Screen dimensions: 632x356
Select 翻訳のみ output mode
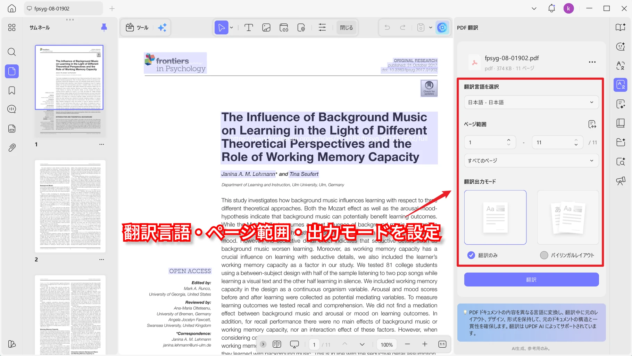[x=483, y=255]
